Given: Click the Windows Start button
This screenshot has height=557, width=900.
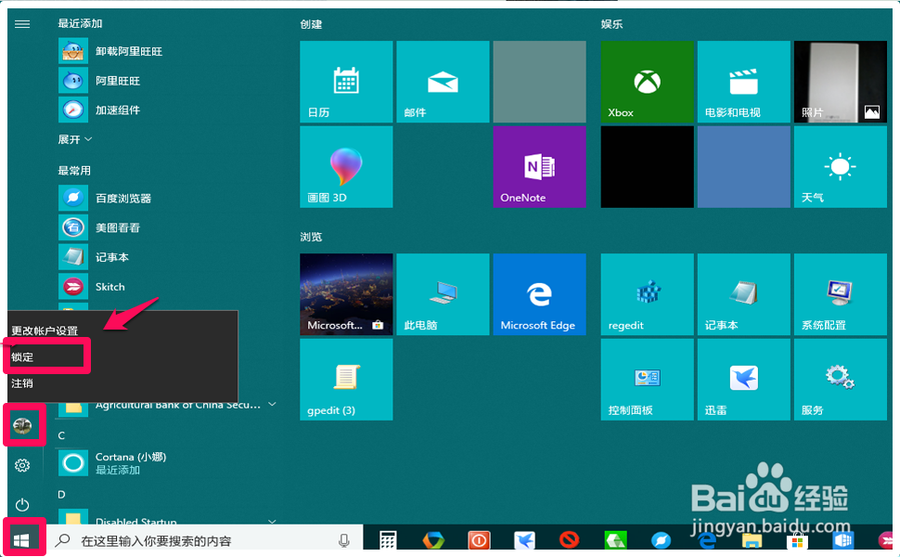Looking at the screenshot, I should 22,539.
